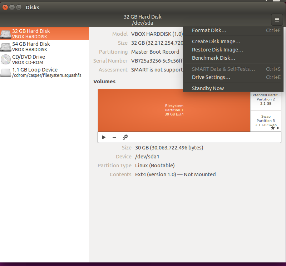
Task: Close the Disks window
Action: (x=5, y=7)
